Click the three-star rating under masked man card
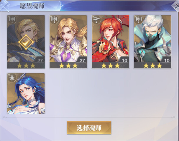 click(x=153, y=66)
